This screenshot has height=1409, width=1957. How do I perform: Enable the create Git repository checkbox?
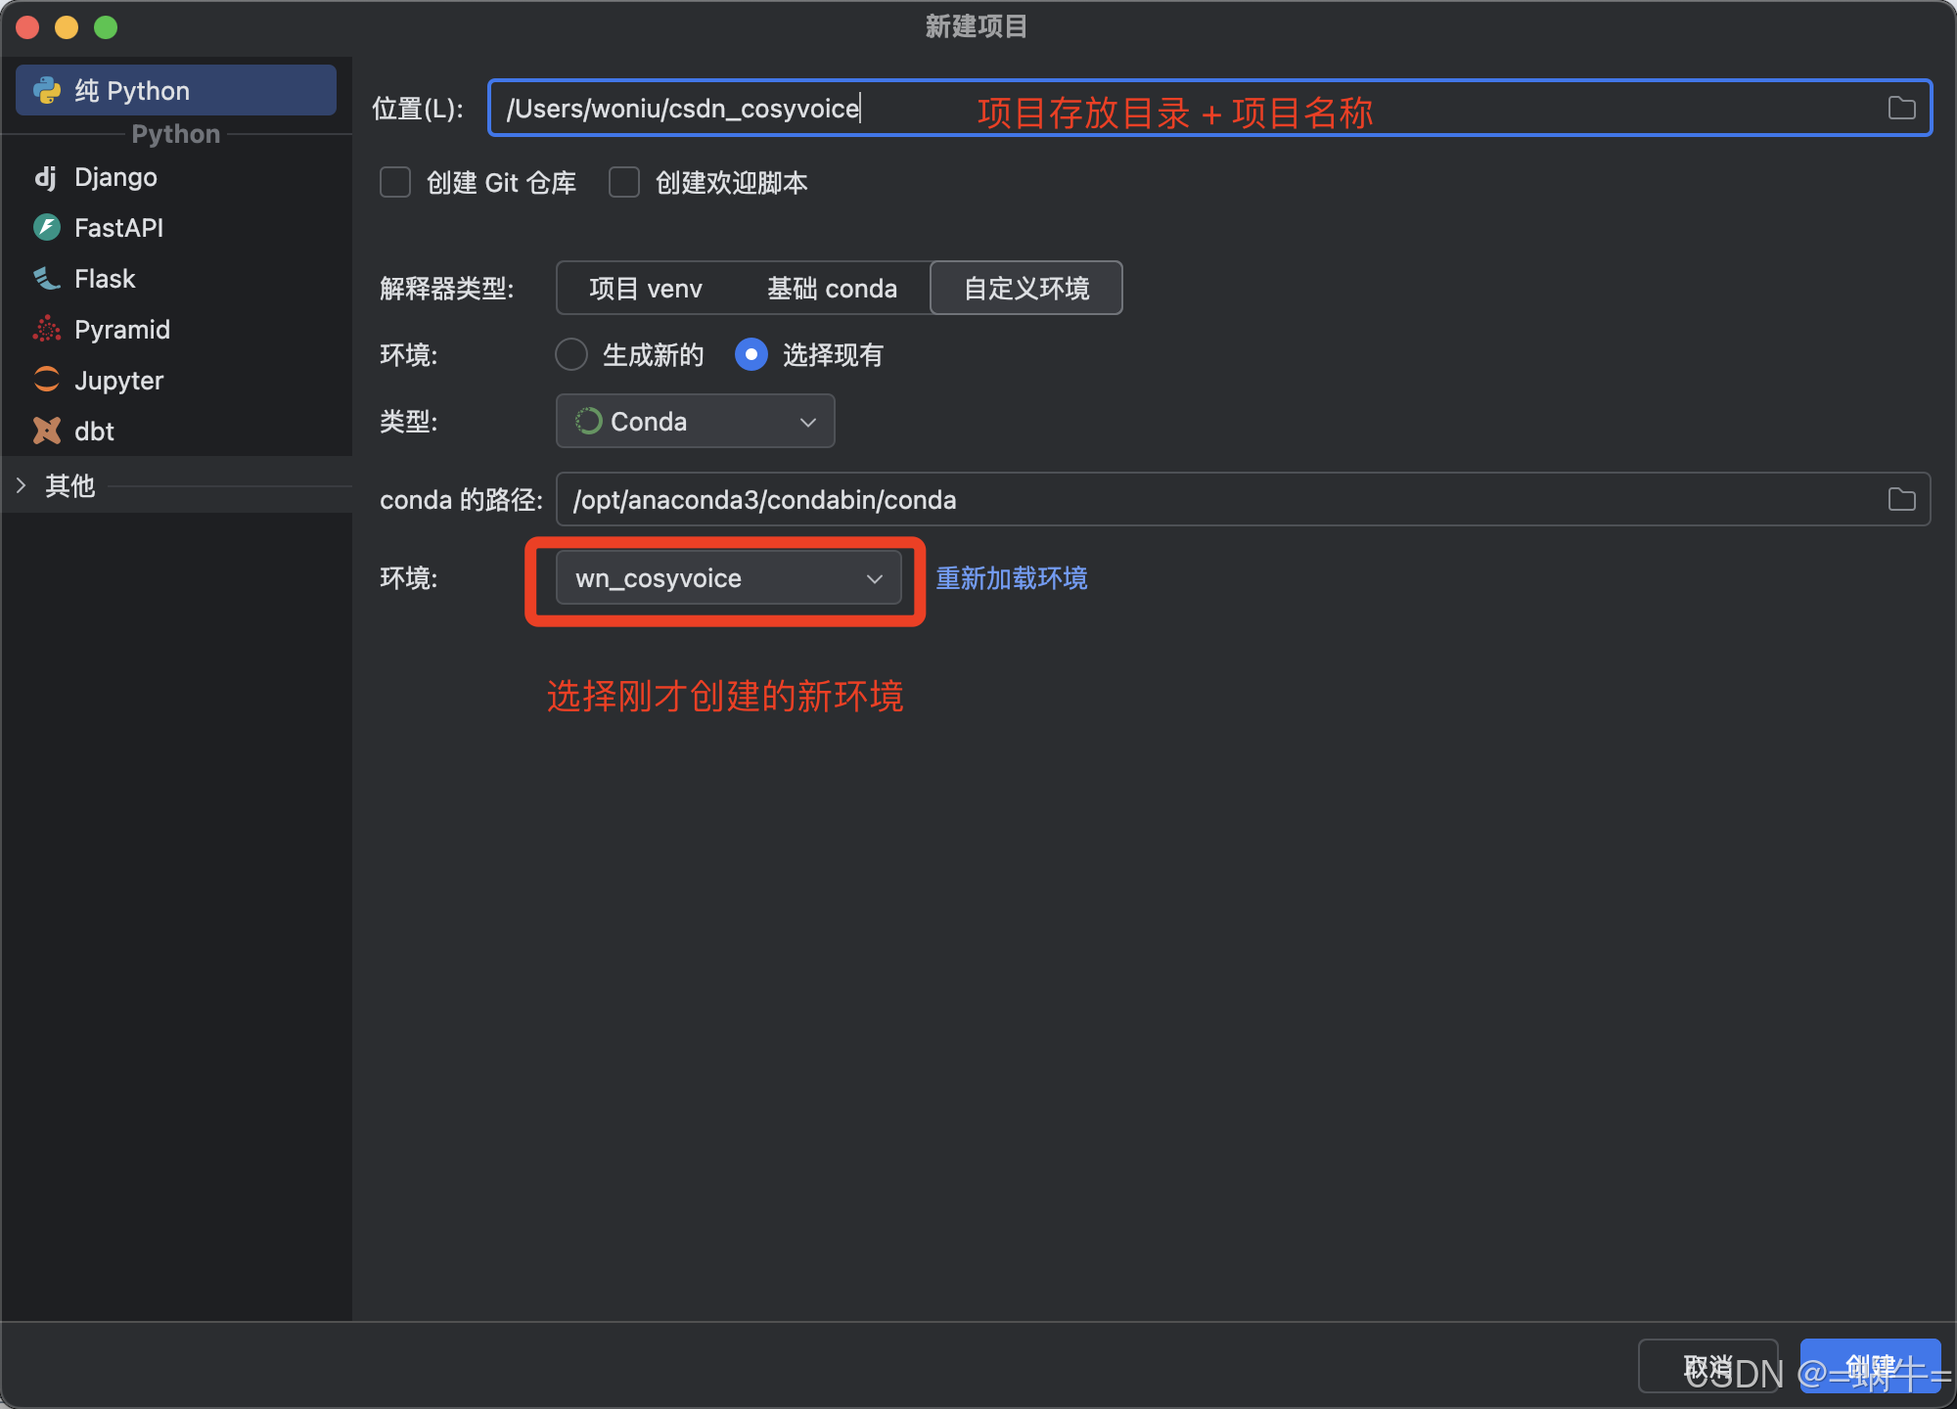pos(395,183)
